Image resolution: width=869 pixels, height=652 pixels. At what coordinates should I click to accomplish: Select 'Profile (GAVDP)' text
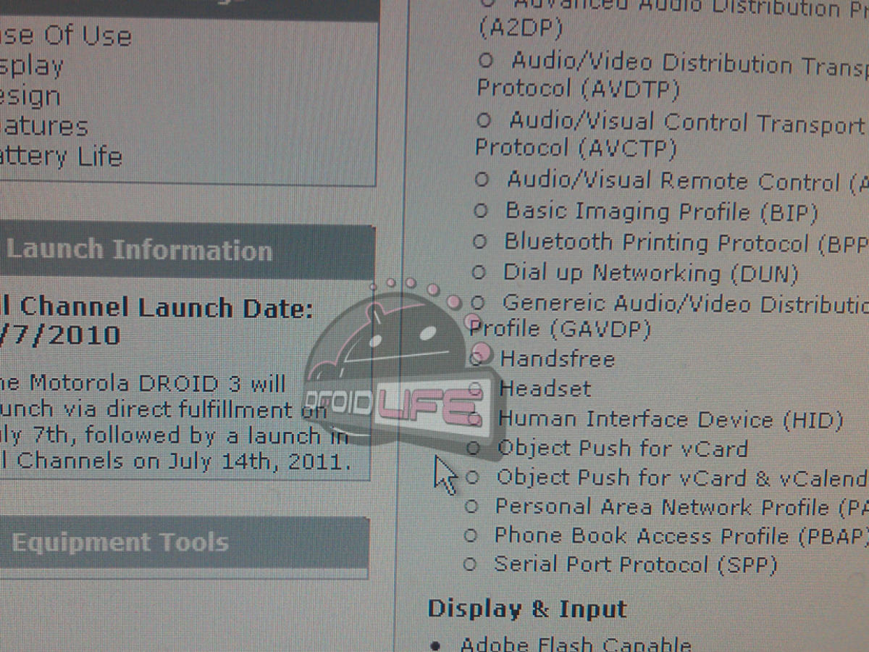pos(561,329)
